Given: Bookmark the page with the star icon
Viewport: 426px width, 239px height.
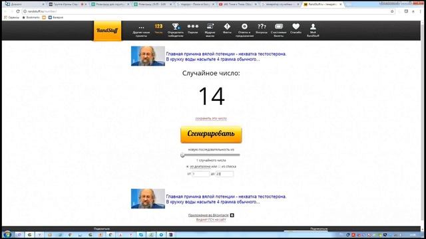Looking at the screenshot, I should pyautogui.click(x=392, y=11).
